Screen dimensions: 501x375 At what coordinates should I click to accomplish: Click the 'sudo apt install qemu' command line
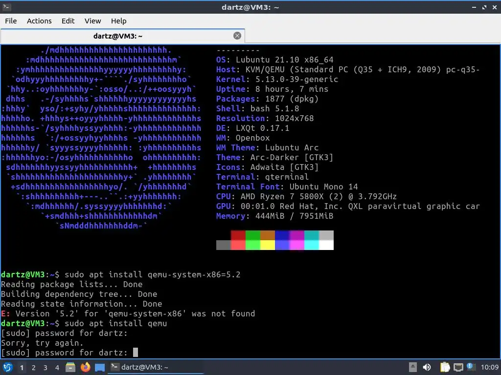[x=115, y=323]
